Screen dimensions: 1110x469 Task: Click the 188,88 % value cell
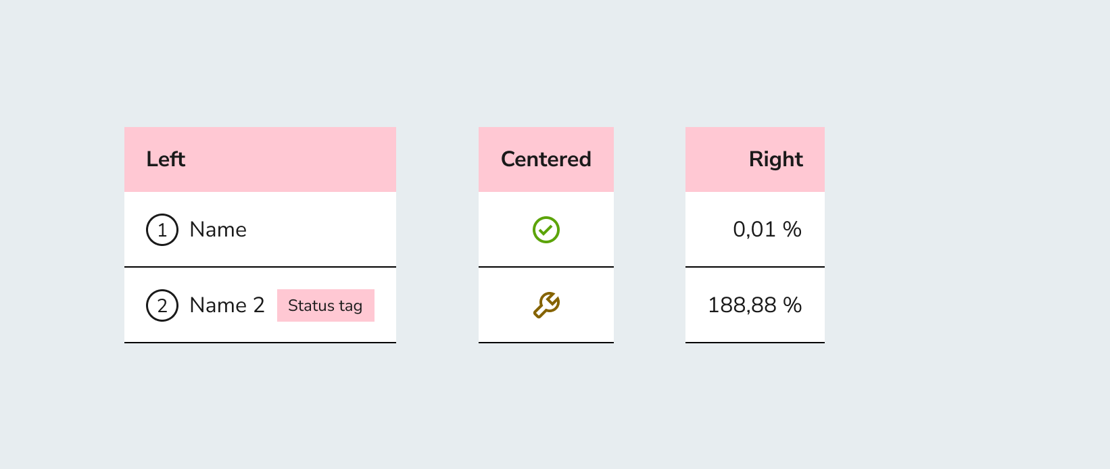point(755,305)
